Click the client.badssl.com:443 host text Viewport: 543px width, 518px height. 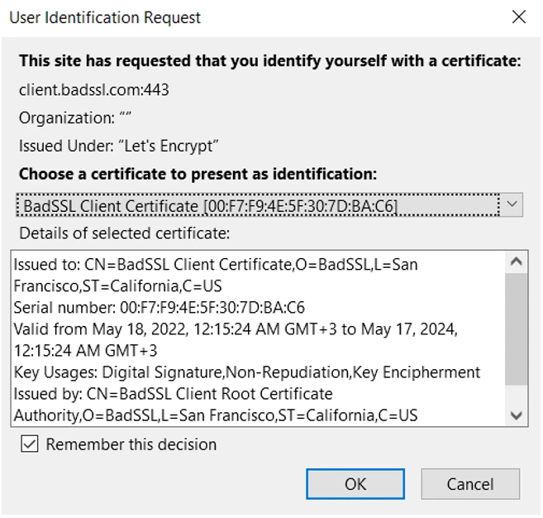click(93, 89)
